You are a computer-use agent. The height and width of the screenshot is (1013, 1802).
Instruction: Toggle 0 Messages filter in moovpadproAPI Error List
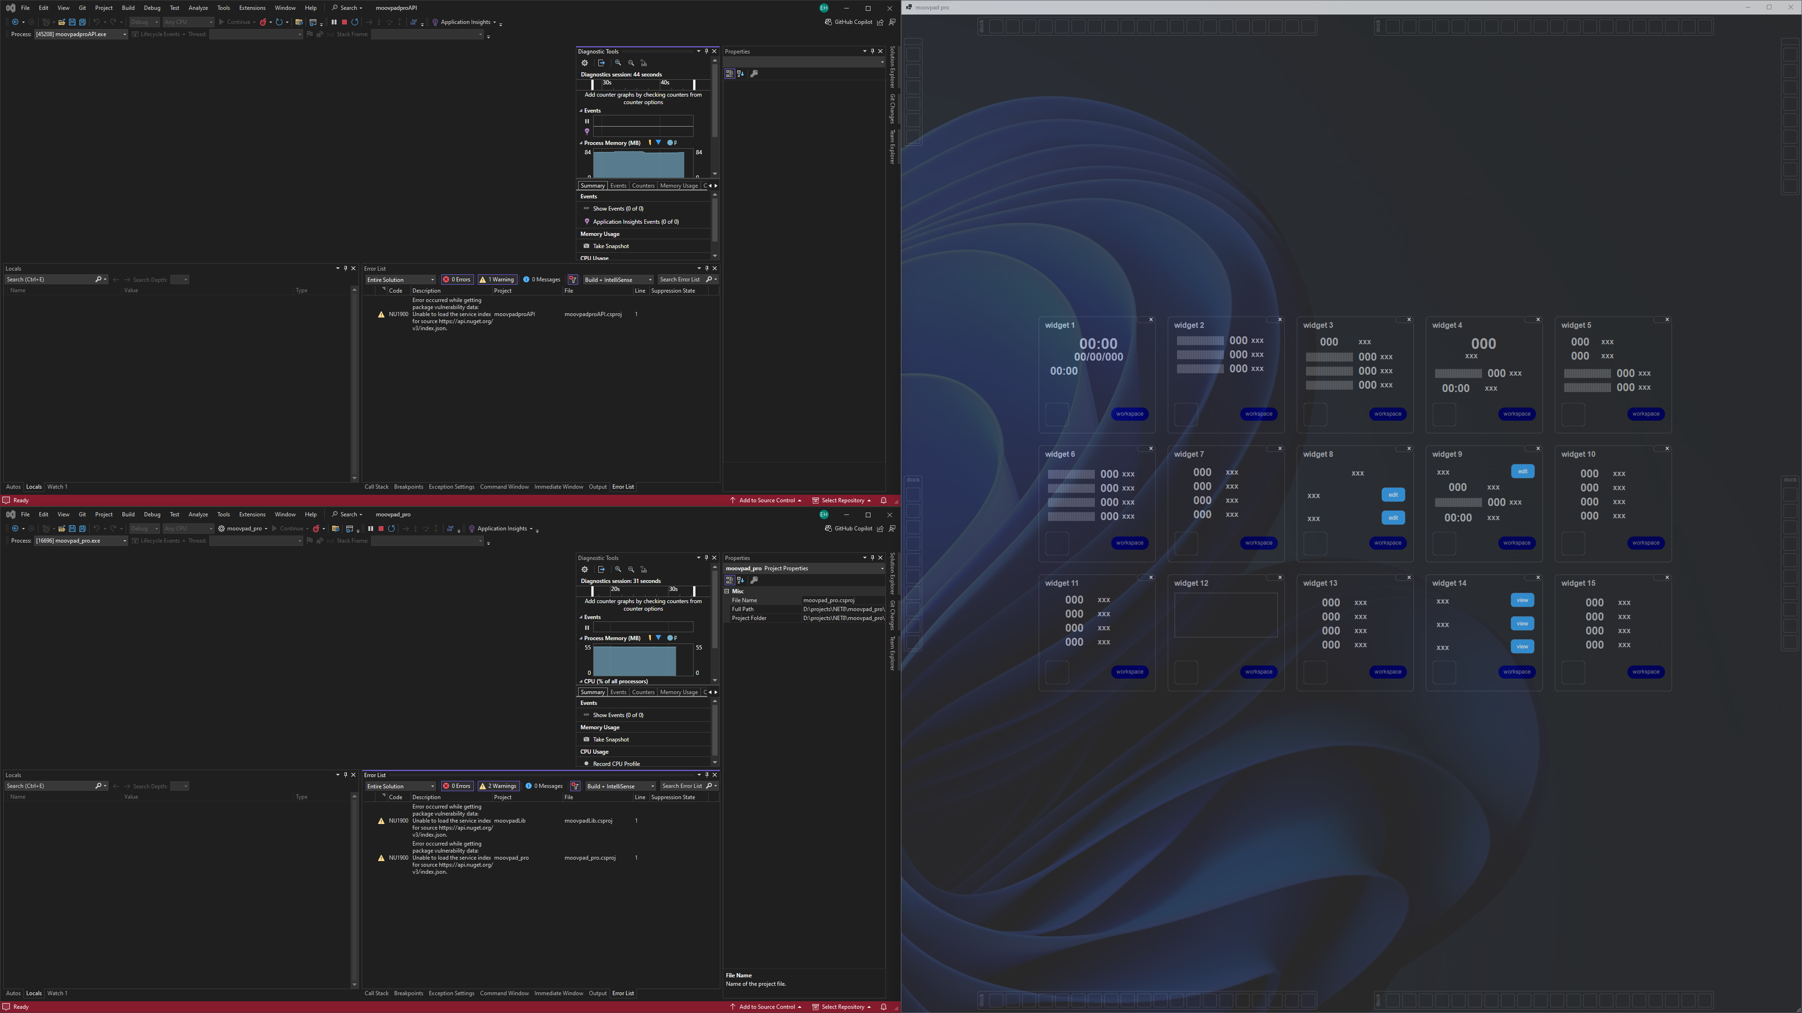(x=542, y=280)
